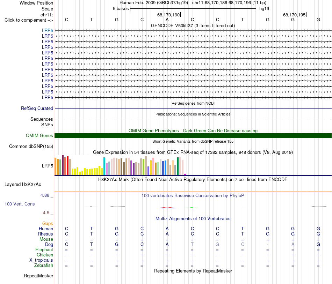Open the OMIM Genes track label

pos(39,135)
